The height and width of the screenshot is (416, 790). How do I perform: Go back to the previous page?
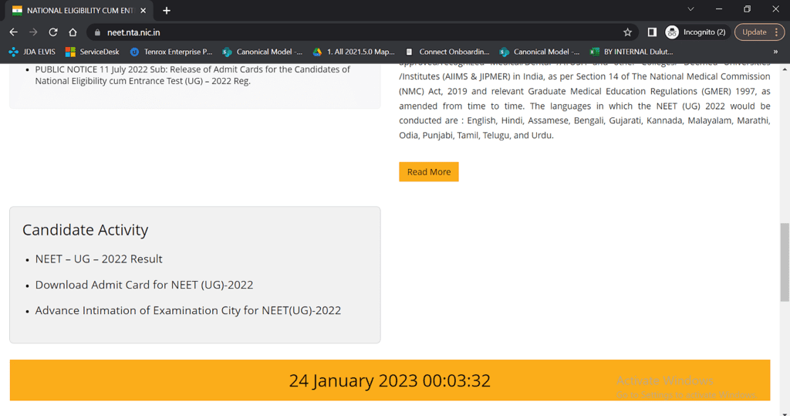click(14, 32)
